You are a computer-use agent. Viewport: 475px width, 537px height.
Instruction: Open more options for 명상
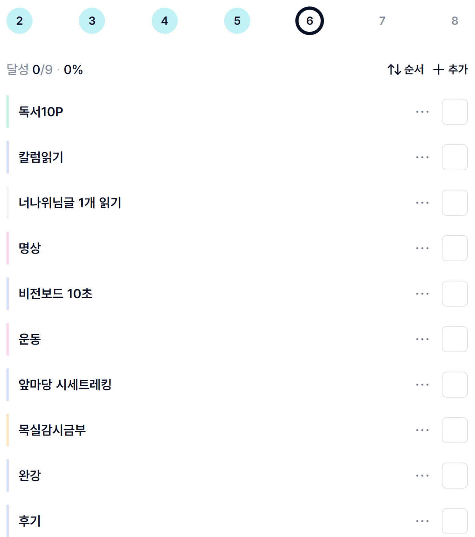pos(422,248)
